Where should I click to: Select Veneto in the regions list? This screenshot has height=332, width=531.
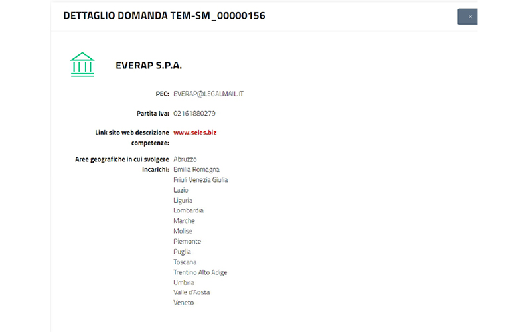(183, 303)
